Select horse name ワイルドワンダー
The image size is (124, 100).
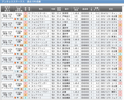coord(39,83)
